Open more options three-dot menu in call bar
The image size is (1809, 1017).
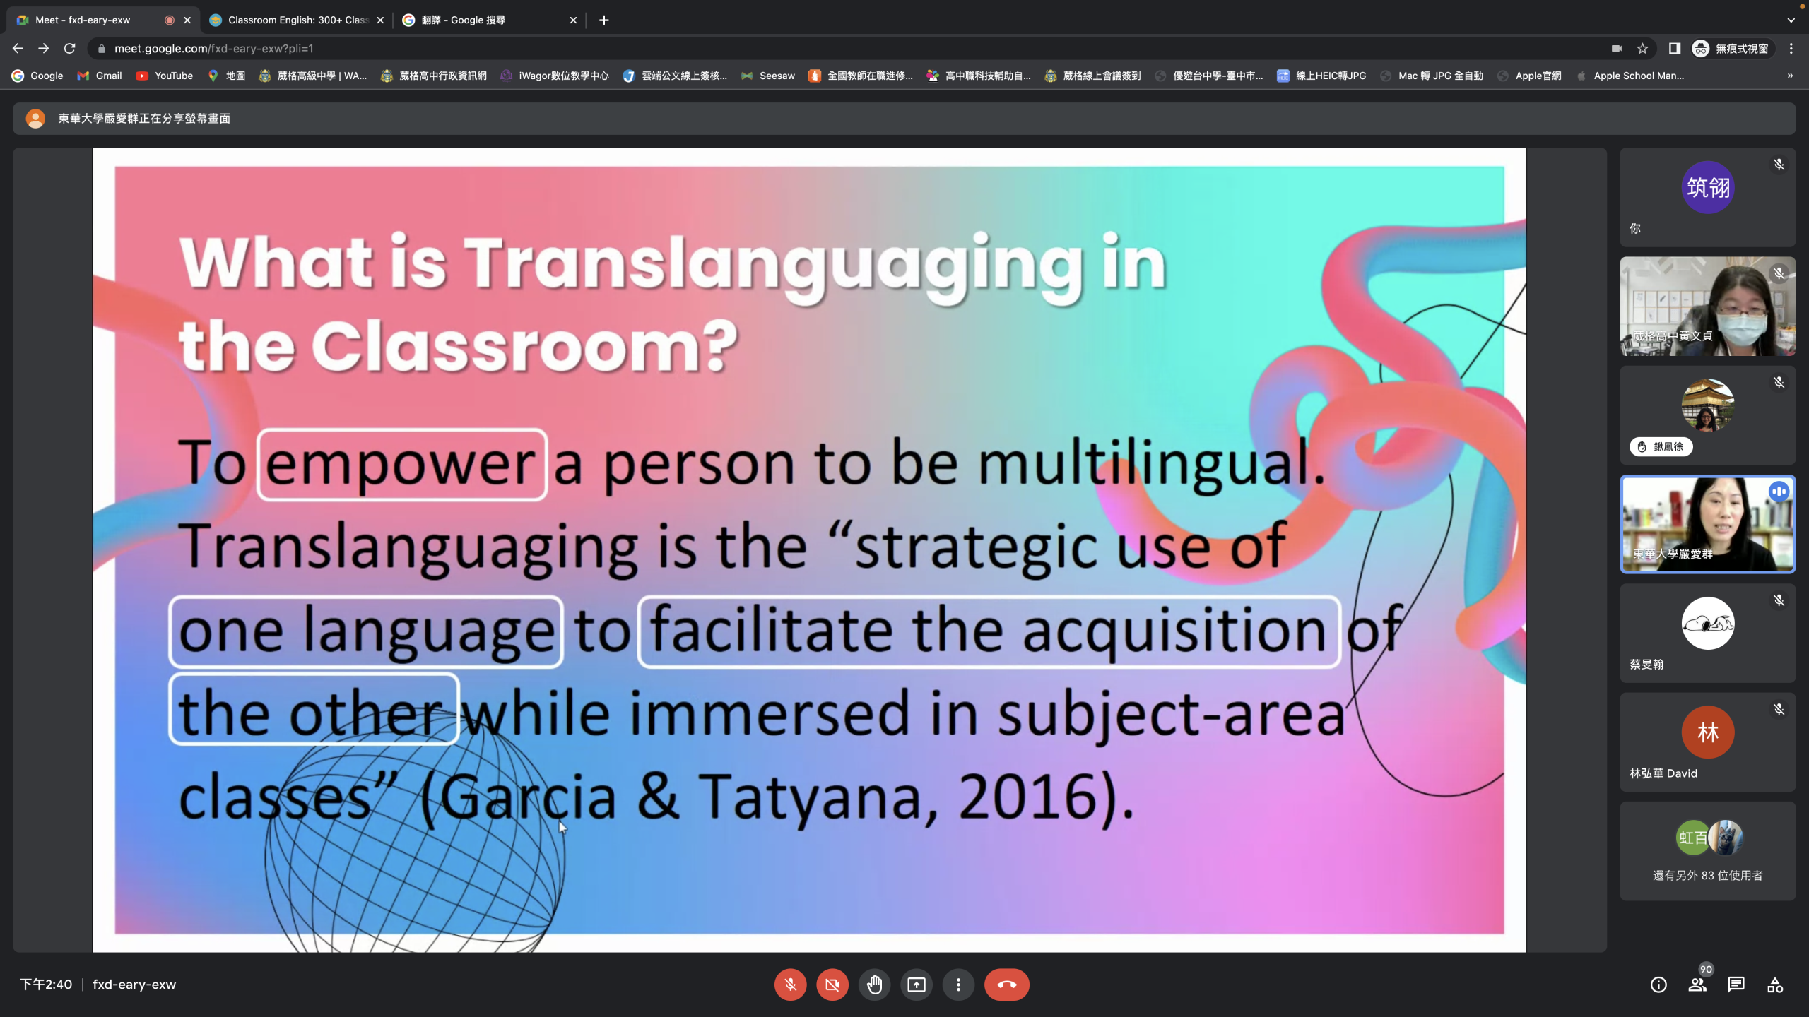click(x=958, y=985)
